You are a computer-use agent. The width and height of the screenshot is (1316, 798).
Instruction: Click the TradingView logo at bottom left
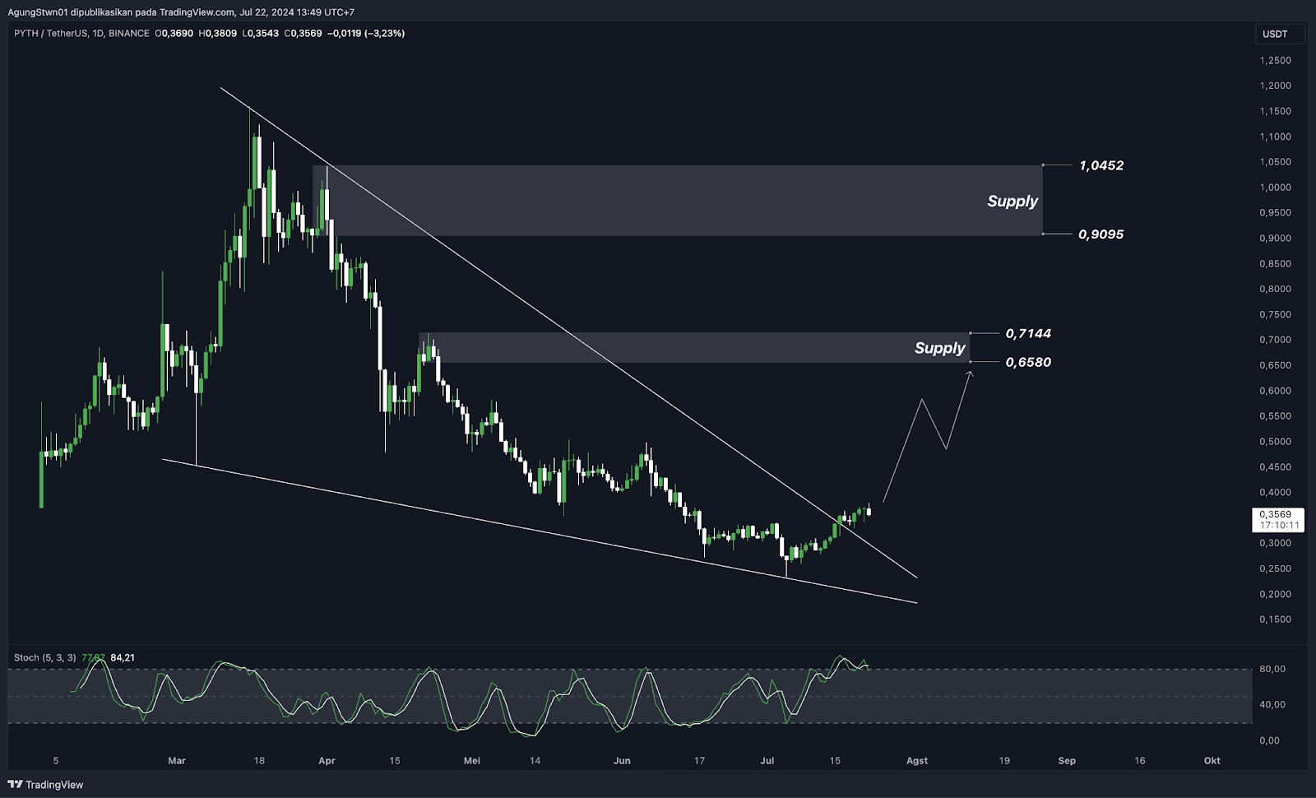click(x=45, y=785)
